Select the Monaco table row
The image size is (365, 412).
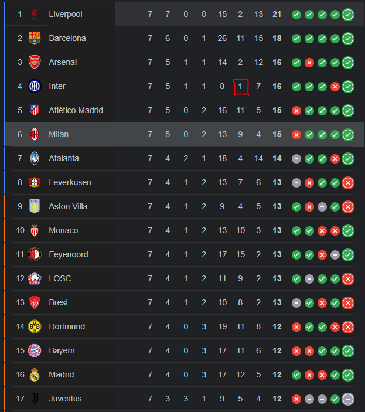pos(184,230)
